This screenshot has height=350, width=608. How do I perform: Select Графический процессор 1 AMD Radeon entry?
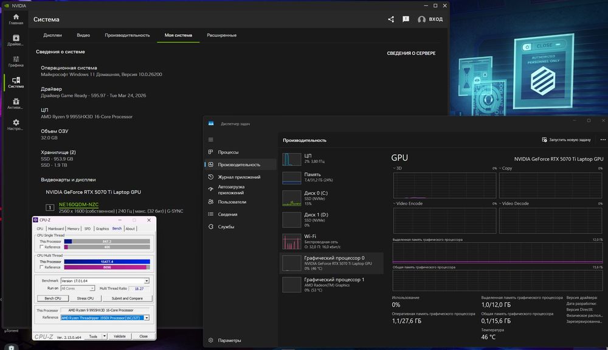[x=331, y=284]
